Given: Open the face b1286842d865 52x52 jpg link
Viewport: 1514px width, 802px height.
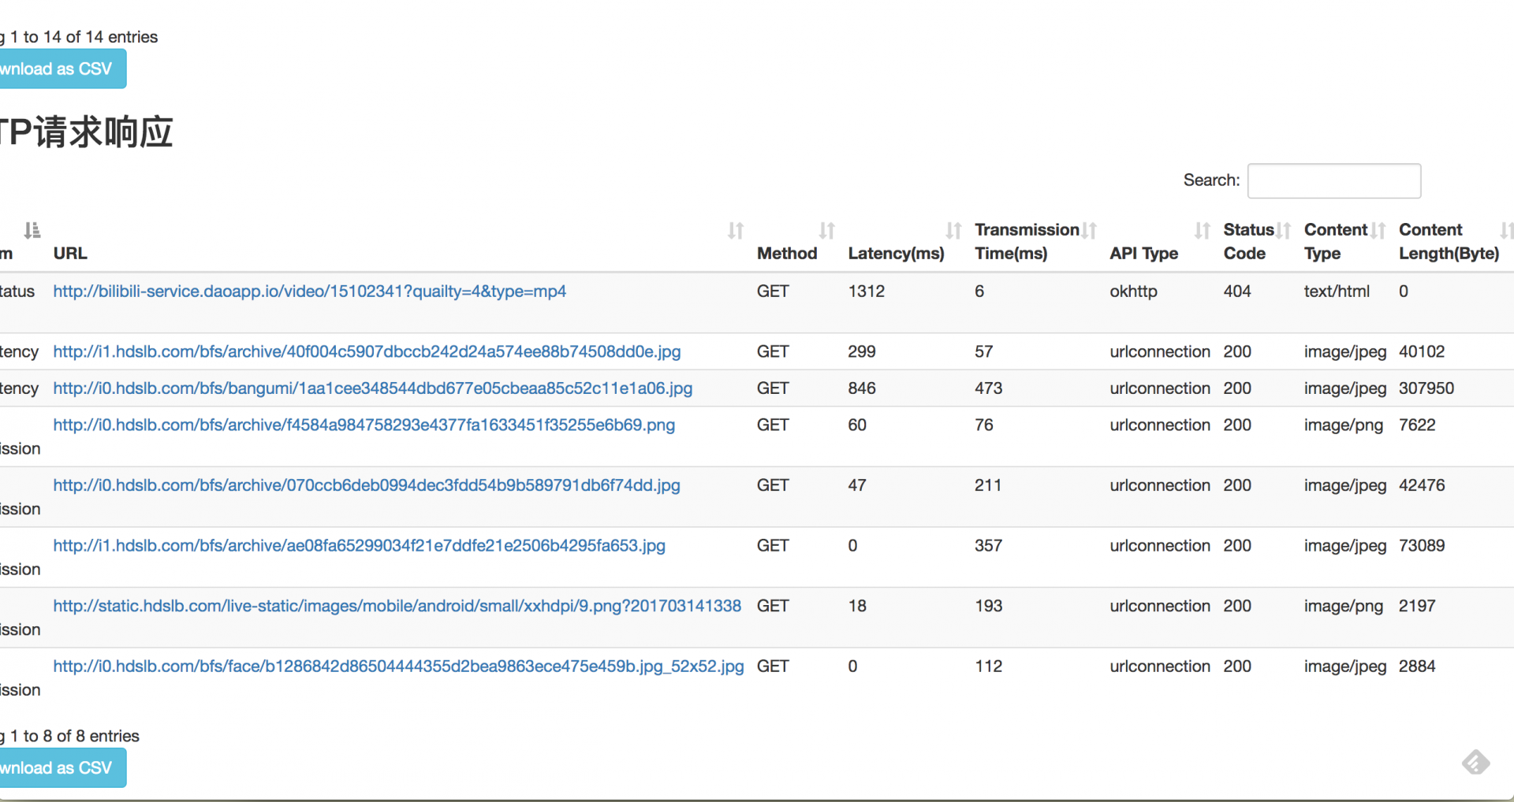Looking at the screenshot, I should 398,666.
